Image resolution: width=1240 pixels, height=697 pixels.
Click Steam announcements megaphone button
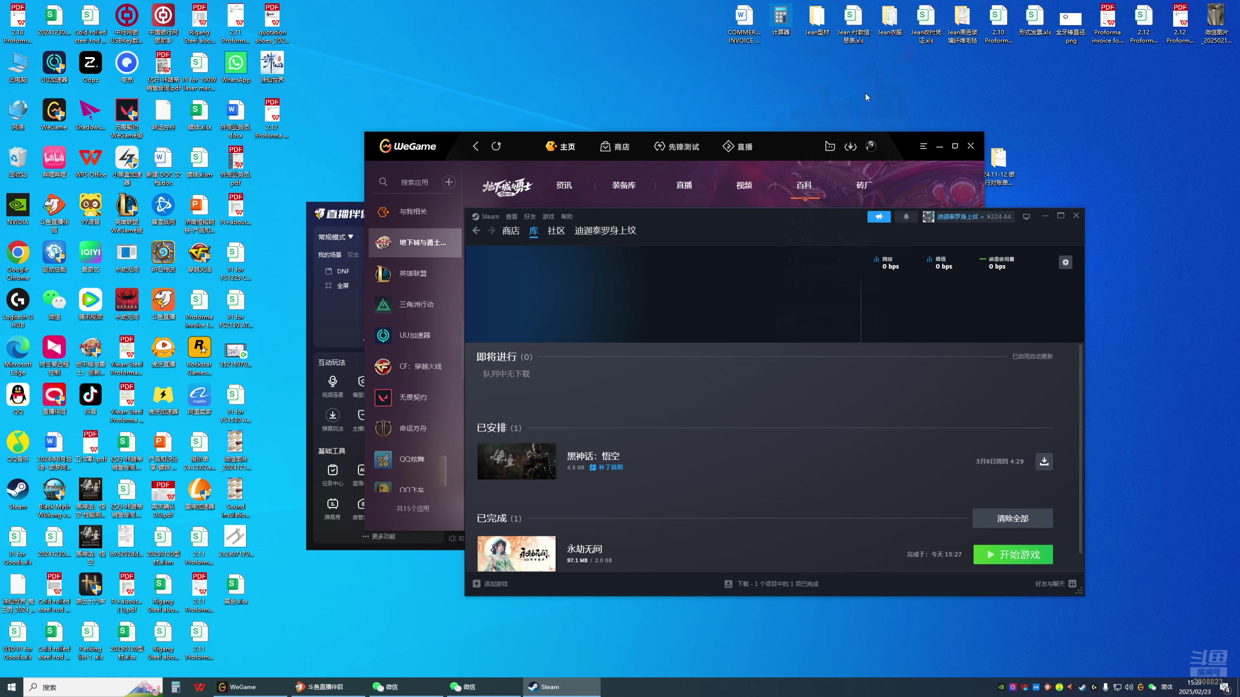879,216
